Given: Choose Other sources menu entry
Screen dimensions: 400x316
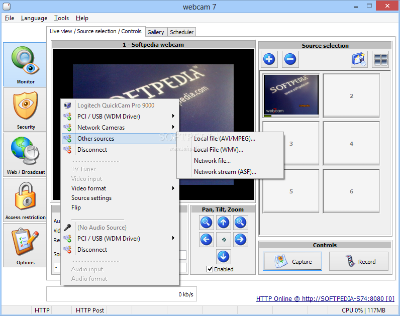Looking at the screenshot, I should (x=120, y=139).
